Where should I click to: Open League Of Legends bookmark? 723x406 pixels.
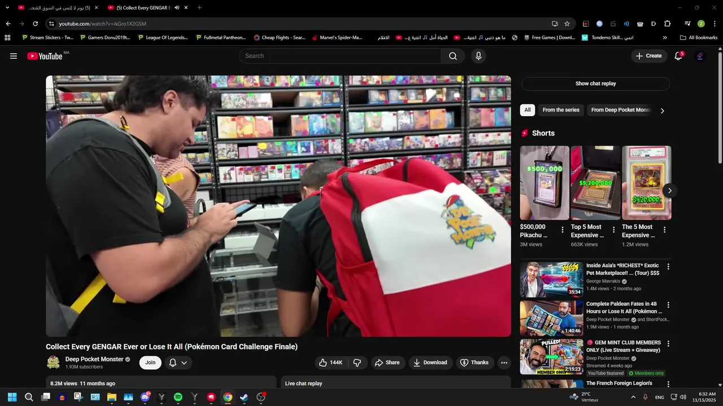pos(162,38)
